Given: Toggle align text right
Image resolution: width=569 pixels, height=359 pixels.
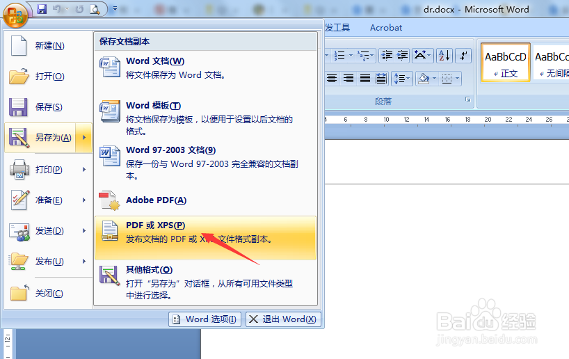Looking at the screenshot, I should 348,79.
